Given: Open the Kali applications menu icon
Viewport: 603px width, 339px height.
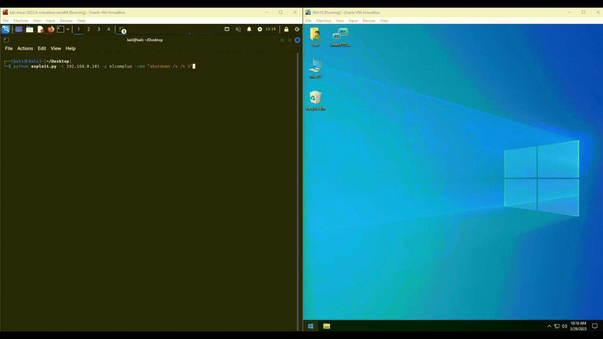Looking at the screenshot, I should click(6, 29).
